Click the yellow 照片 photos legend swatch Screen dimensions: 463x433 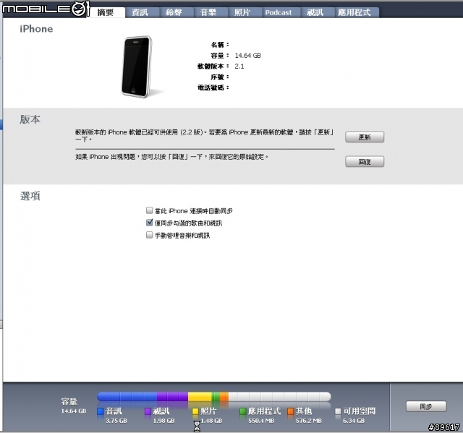click(x=195, y=411)
